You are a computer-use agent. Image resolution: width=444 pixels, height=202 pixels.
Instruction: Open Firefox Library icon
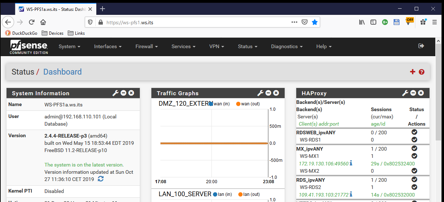(x=362, y=22)
